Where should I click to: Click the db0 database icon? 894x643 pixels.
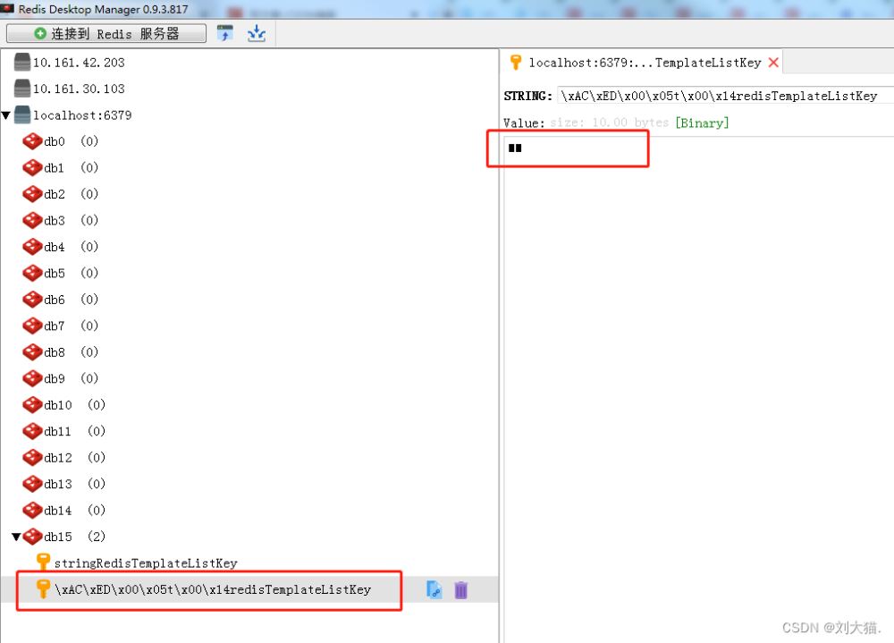click(32, 141)
